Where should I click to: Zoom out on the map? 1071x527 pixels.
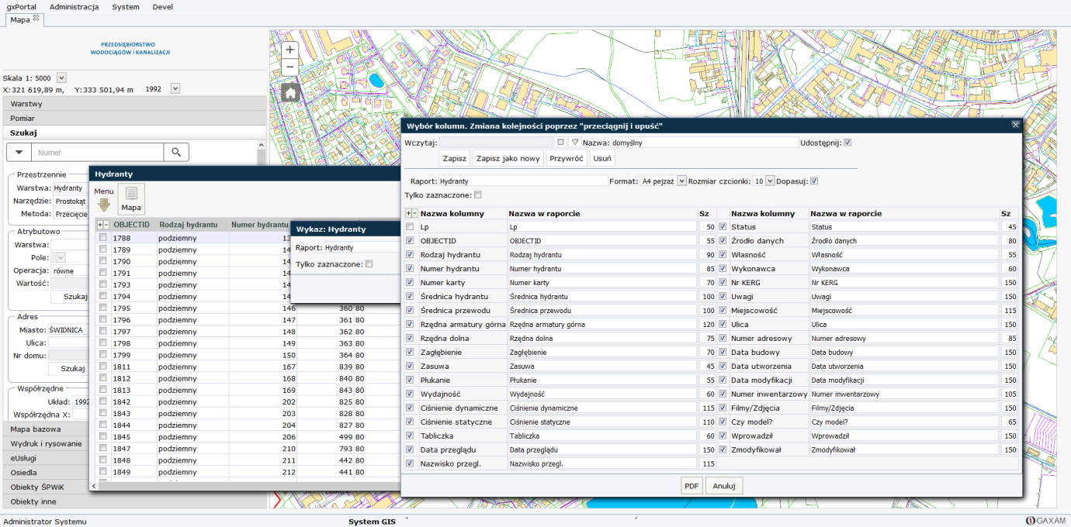pos(290,67)
